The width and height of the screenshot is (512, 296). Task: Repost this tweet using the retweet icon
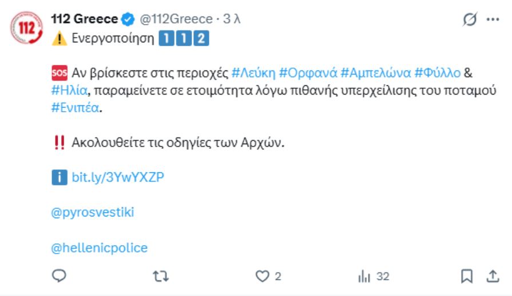coord(161,277)
